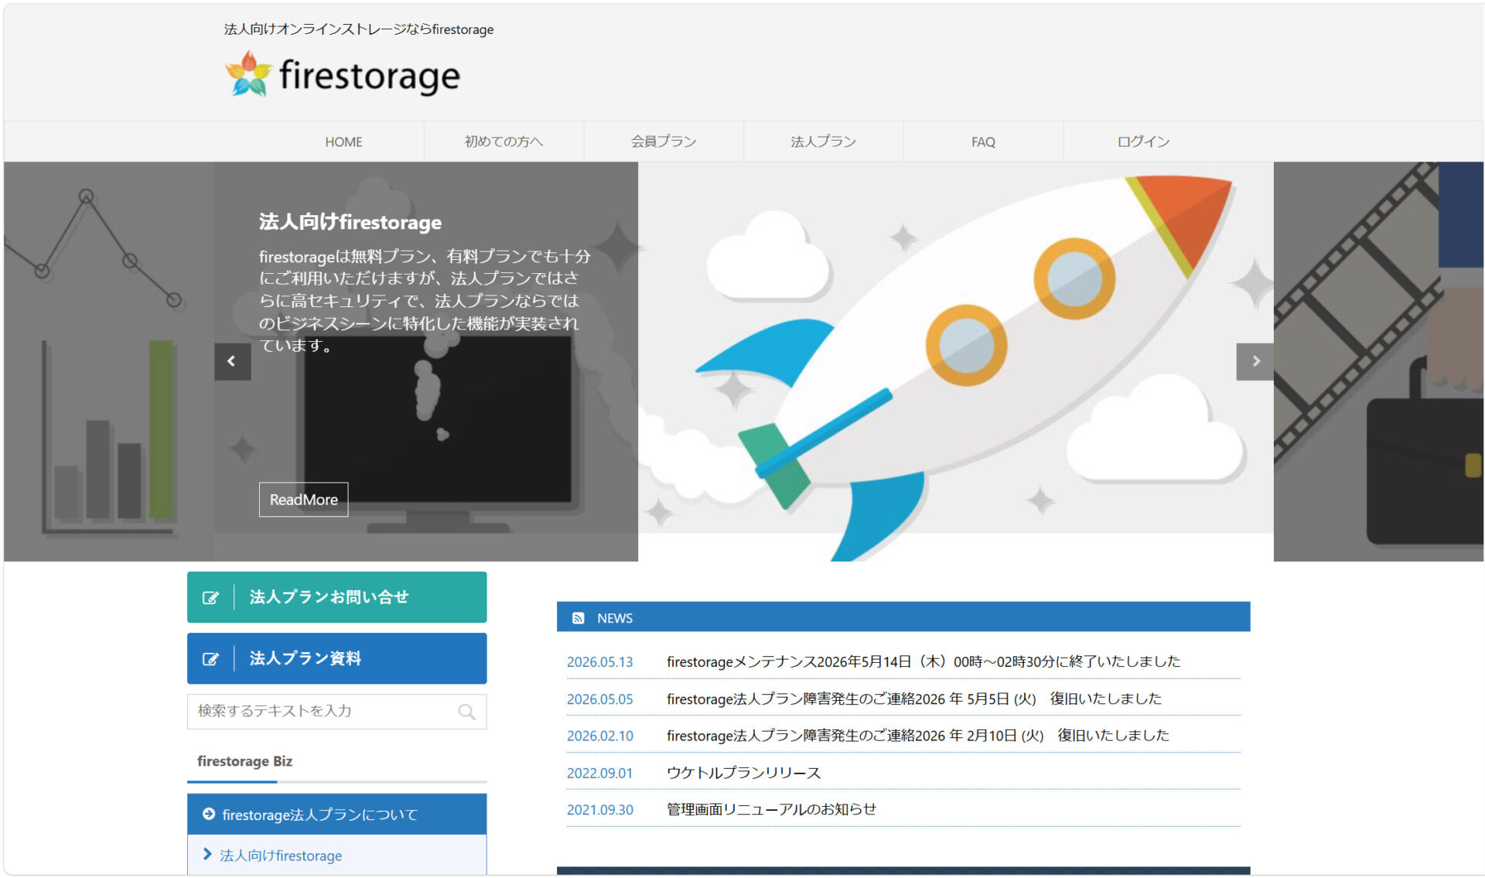Viewport: 1485px width, 878px height.
Task: Open the ログイン menu item
Action: pyautogui.click(x=1143, y=142)
